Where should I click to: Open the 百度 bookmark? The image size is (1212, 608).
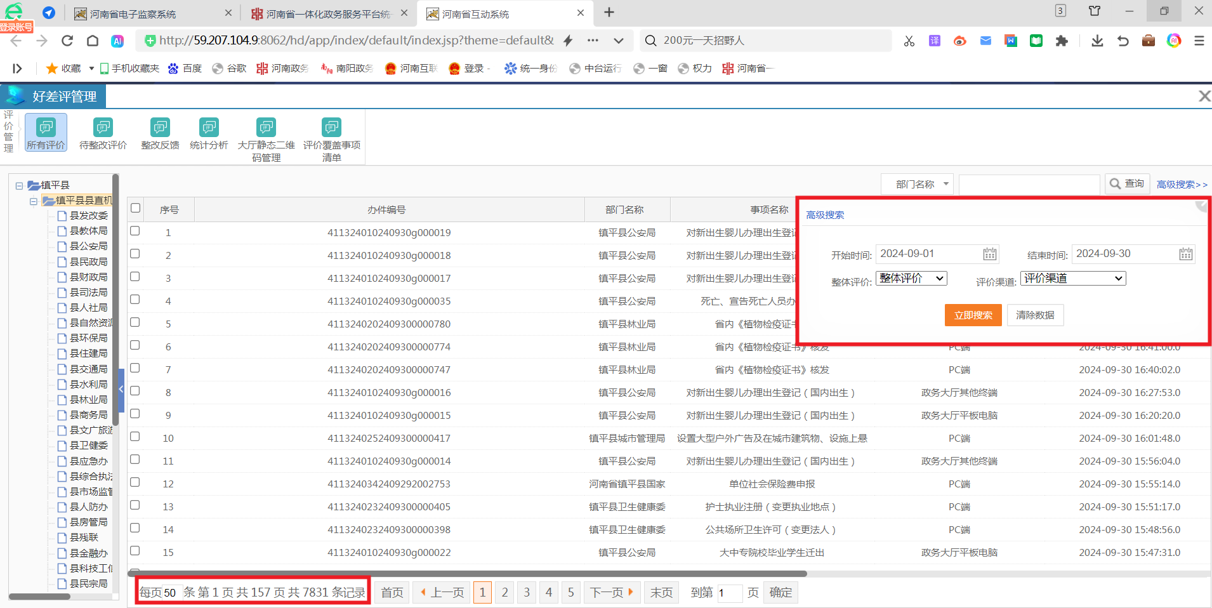point(185,68)
